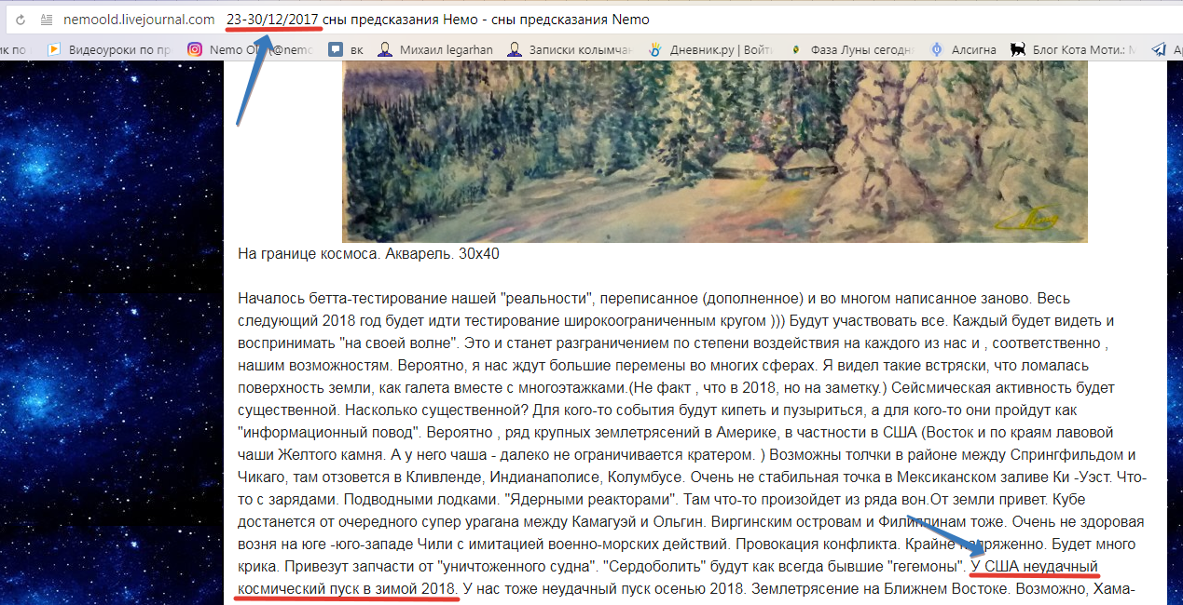Open the Дневник.ру bookmark

click(x=711, y=50)
